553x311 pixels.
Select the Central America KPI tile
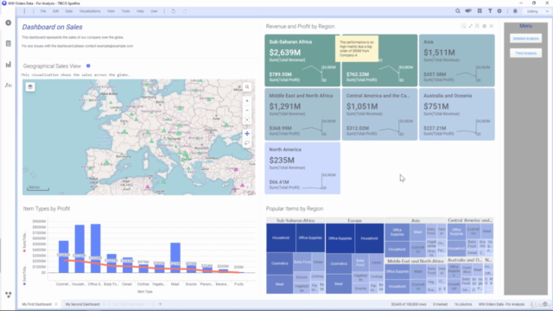379,114
